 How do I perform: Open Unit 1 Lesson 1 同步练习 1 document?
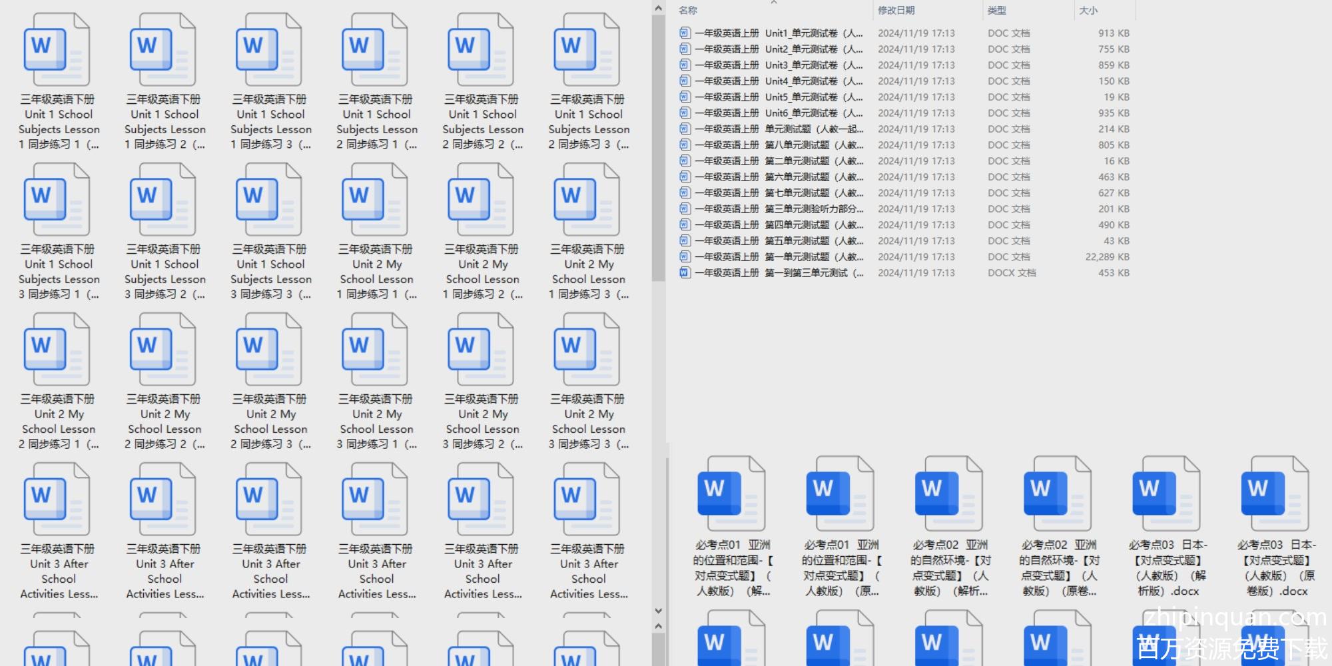[58, 51]
